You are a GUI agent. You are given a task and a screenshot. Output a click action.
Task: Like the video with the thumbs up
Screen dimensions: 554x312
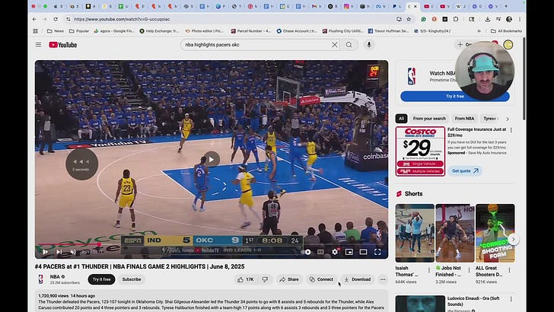click(x=246, y=279)
